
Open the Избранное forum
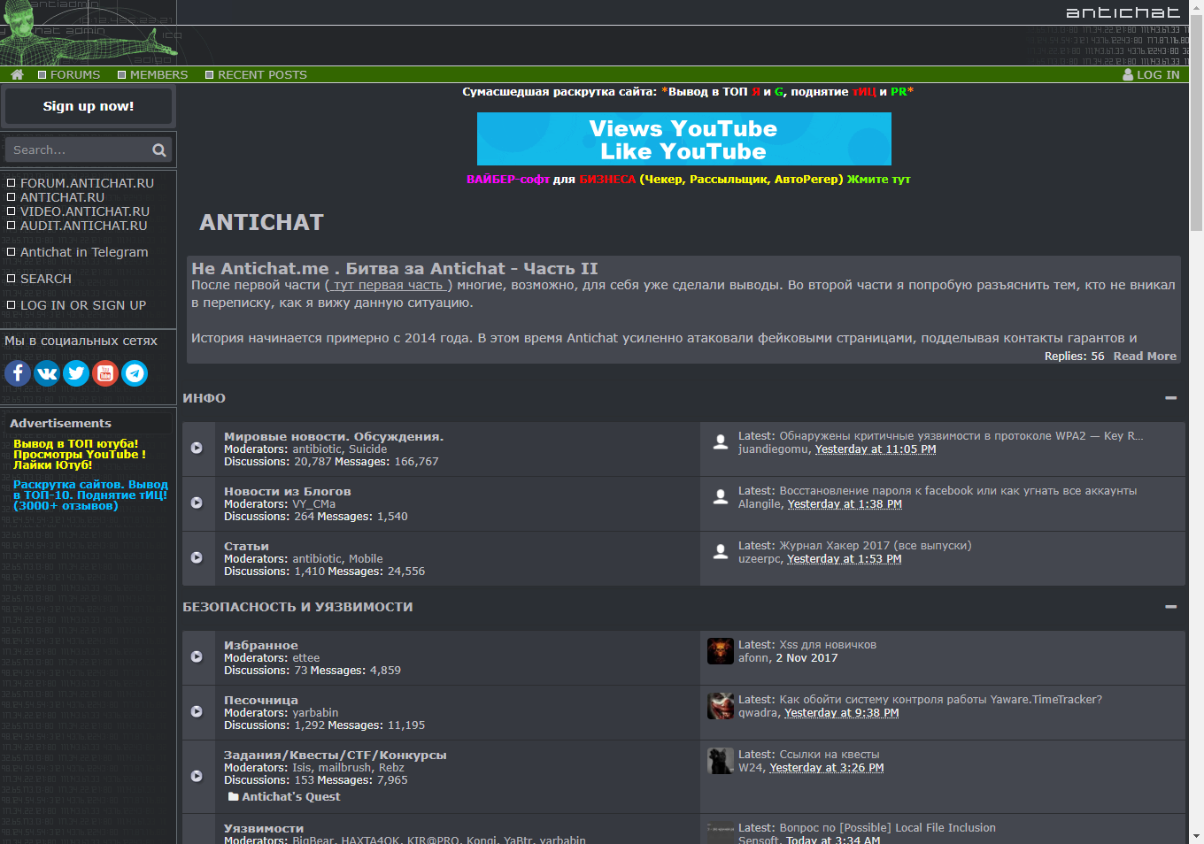click(x=261, y=645)
